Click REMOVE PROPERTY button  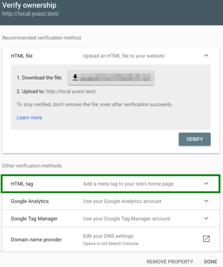coord(170,261)
